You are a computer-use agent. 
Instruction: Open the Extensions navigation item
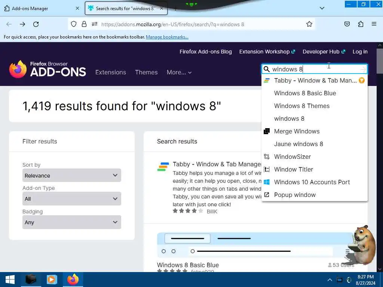tap(111, 72)
